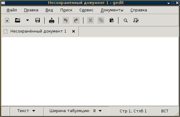Open the Вид menu
Viewport: 180px width, 117px height.
point(49,10)
